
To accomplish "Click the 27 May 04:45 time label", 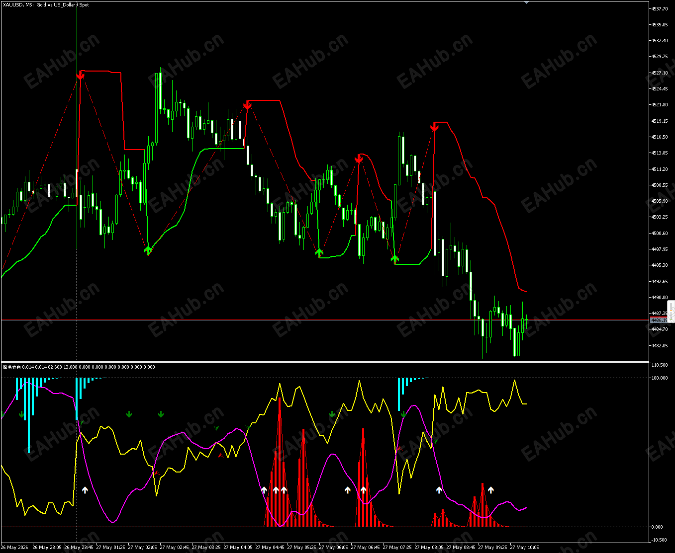I will tap(270, 548).
